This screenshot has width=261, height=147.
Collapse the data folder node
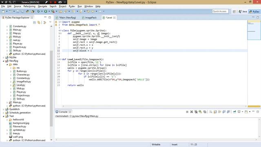pos(7,65)
